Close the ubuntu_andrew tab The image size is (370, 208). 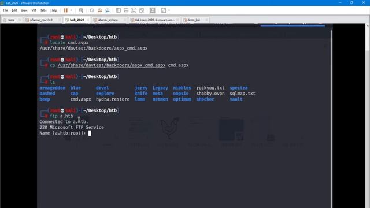[125, 20]
